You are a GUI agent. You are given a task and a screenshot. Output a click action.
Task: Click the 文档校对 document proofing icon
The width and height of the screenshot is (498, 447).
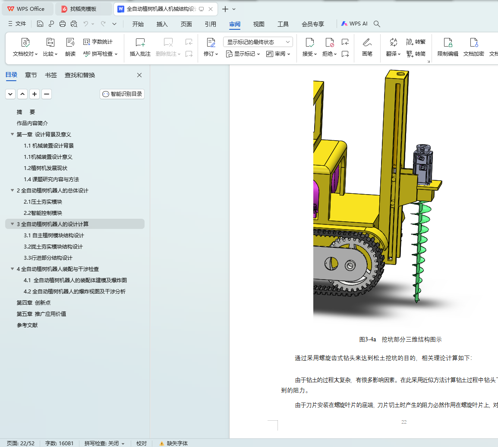pyautogui.click(x=25, y=43)
